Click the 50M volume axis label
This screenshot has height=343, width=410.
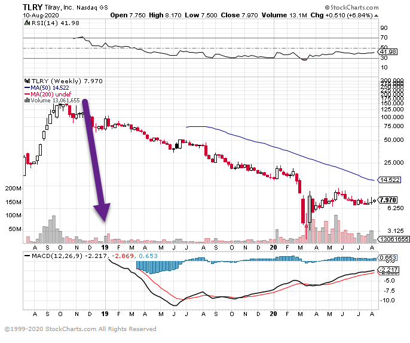coord(15,229)
